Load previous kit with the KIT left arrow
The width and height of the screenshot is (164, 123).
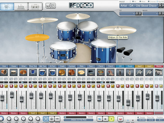point(137,14)
